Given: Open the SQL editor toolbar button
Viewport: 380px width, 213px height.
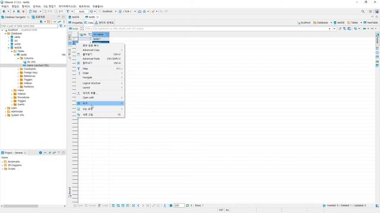Looking at the screenshot, I should tap(34, 11).
